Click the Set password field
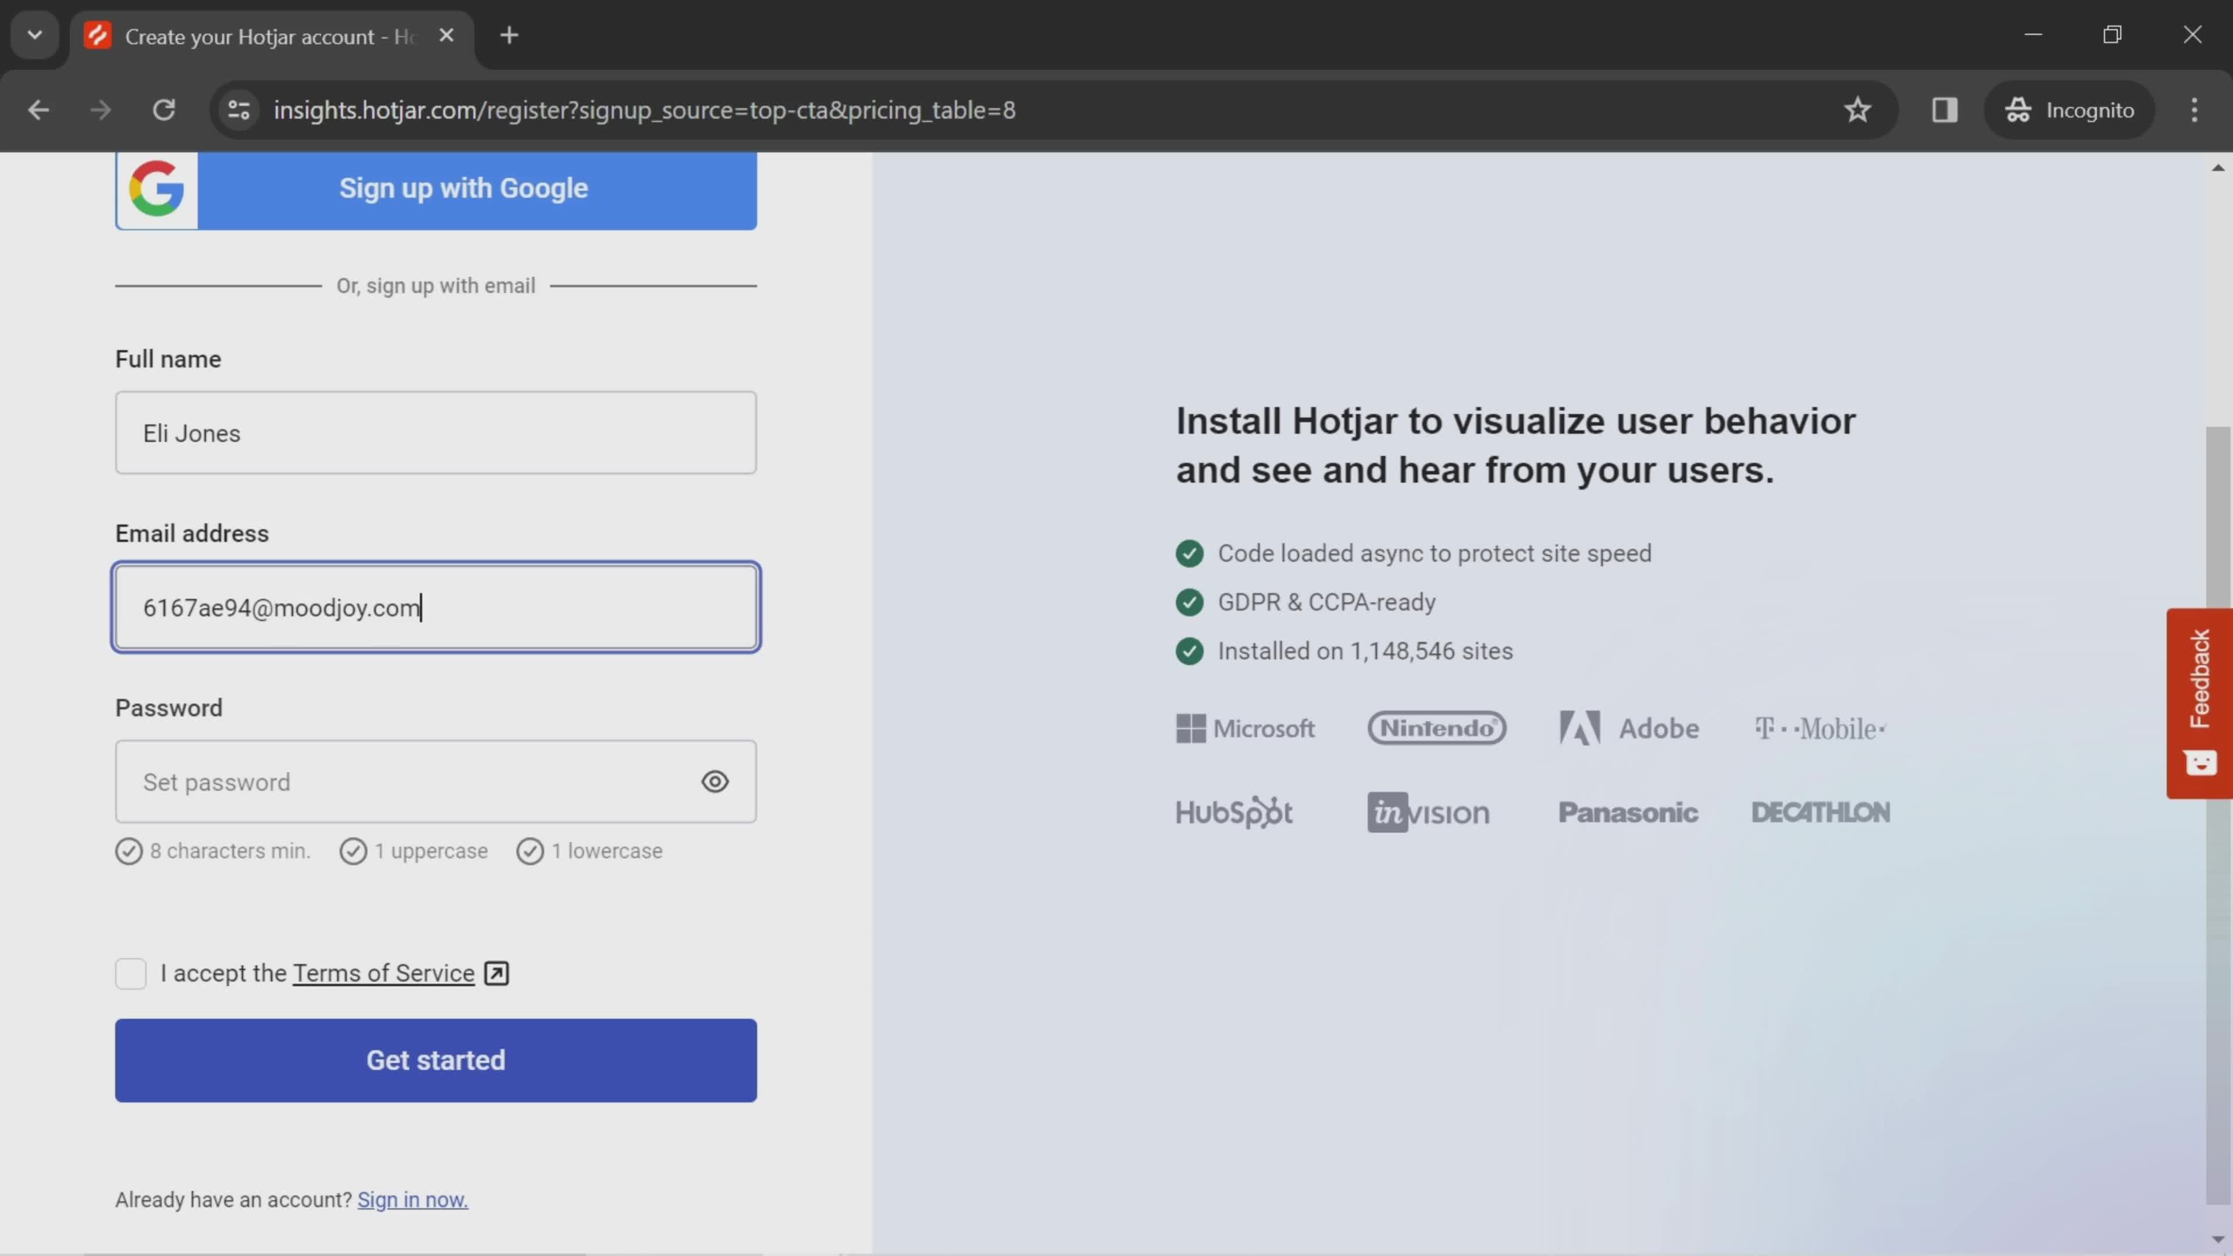This screenshot has height=1256, width=2233. [x=436, y=782]
